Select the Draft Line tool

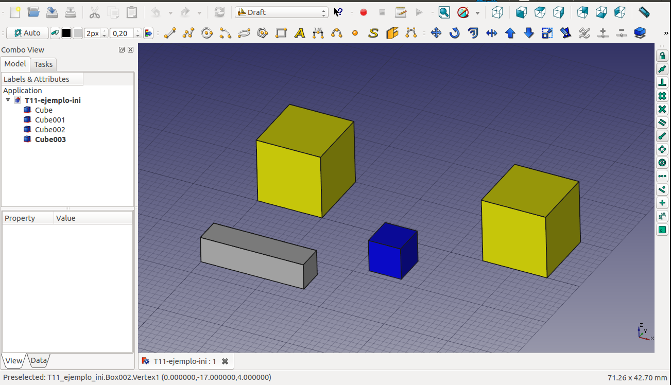point(170,33)
